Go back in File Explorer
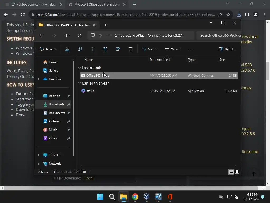This screenshot has height=203, width=270. pyautogui.click(x=41, y=35)
